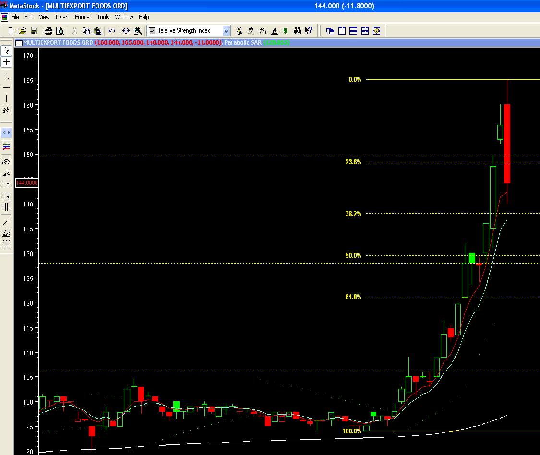The height and width of the screenshot is (455, 540).
Task: Open the Window menu
Action: [x=124, y=17]
